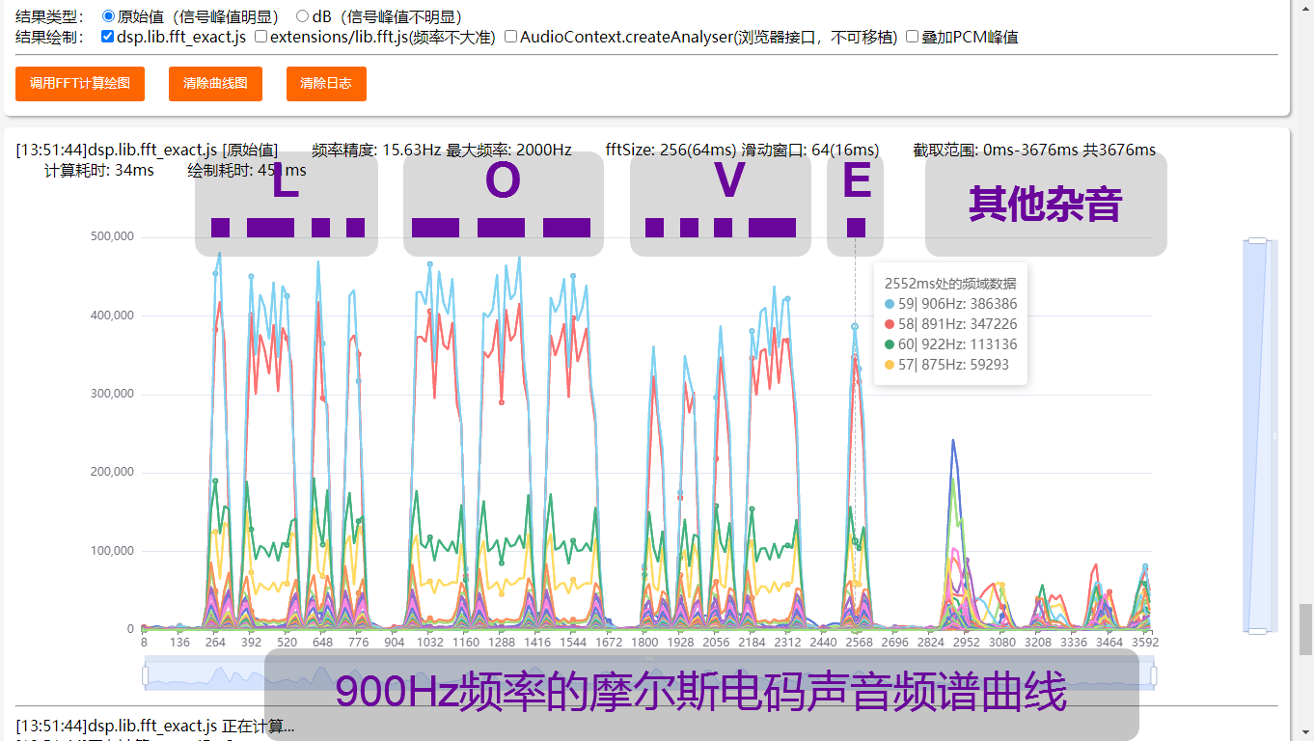Click the 2952 x-axis tick label

(x=966, y=642)
